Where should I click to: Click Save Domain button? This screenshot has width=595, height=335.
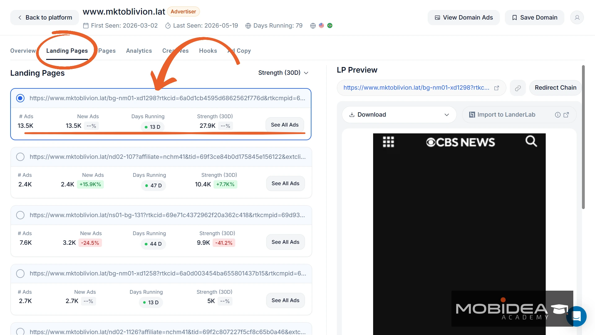point(535,18)
